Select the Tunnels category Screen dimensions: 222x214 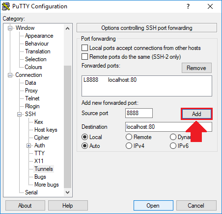click(x=44, y=169)
